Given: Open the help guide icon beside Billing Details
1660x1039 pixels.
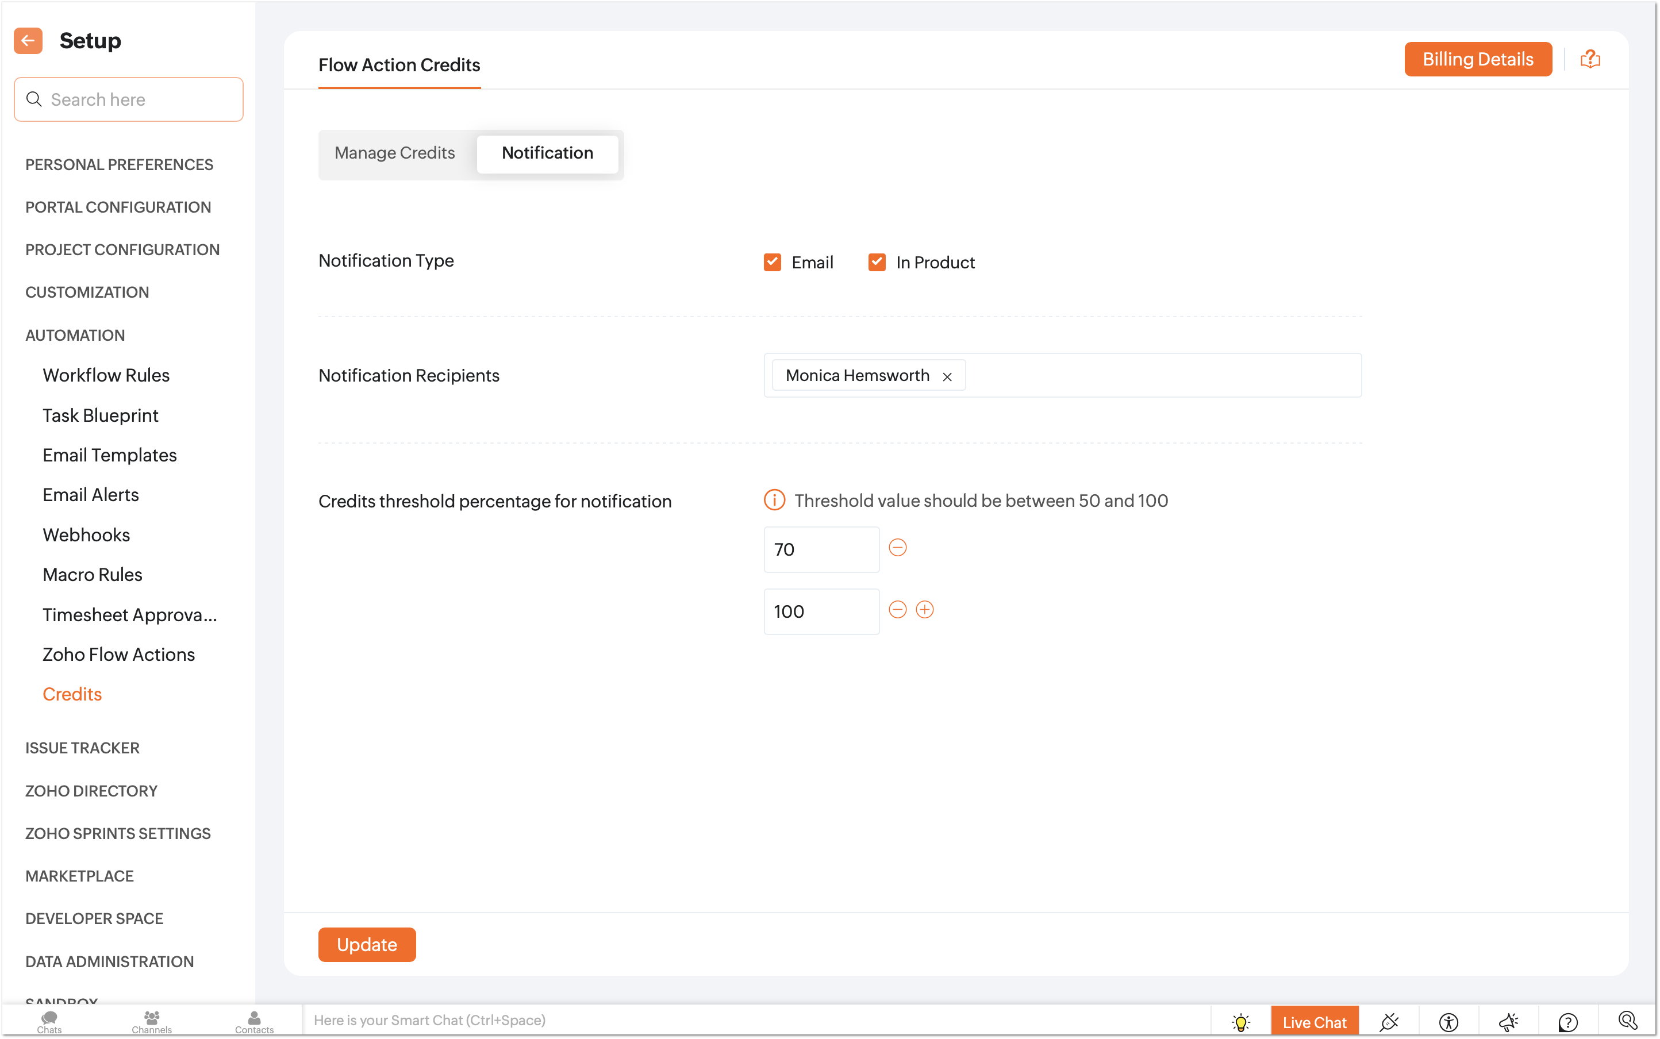Looking at the screenshot, I should (1590, 59).
